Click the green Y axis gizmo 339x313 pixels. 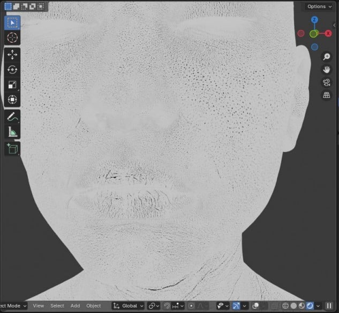tap(313, 34)
